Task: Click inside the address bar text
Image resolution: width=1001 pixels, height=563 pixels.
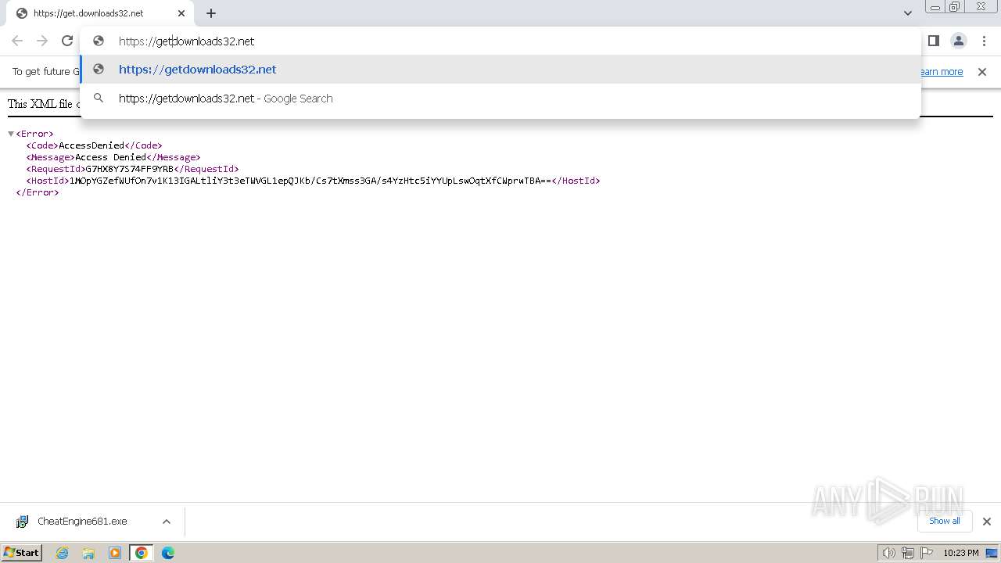Action: click(x=187, y=41)
